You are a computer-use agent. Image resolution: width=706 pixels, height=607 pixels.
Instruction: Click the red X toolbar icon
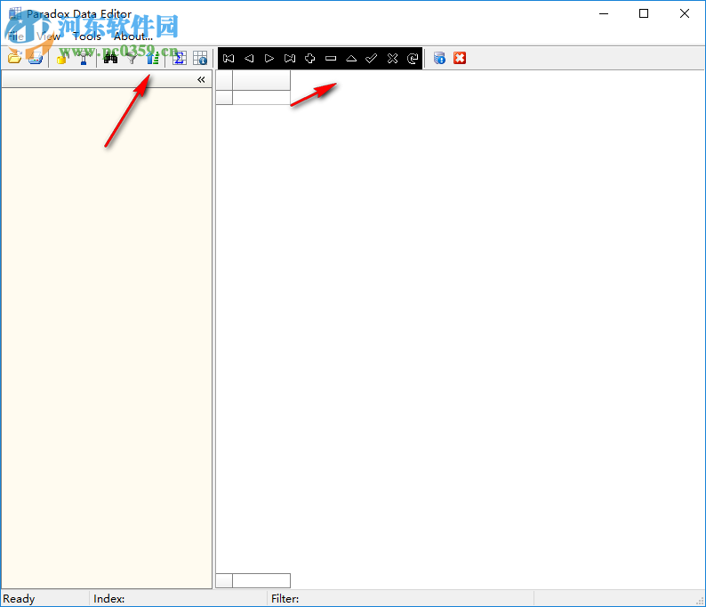460,58
